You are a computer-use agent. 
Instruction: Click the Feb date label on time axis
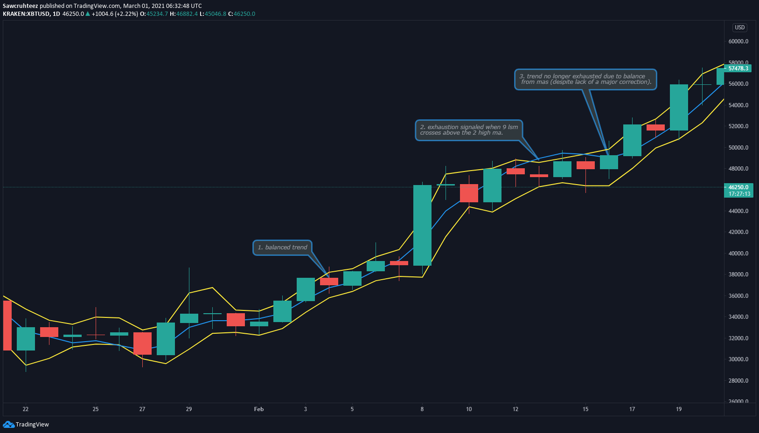(259, 409)
